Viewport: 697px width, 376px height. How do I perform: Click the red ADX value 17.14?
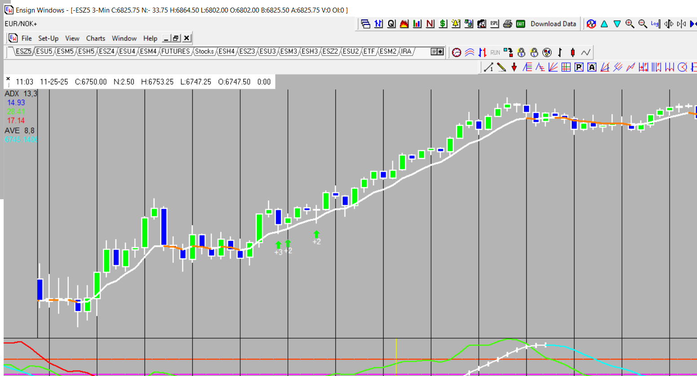(16, 120)
